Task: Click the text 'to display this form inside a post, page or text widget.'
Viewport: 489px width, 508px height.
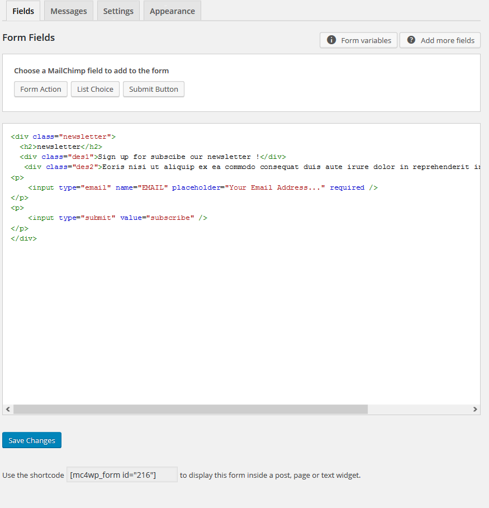Action: pyautogui.click(x=270, y=476)
